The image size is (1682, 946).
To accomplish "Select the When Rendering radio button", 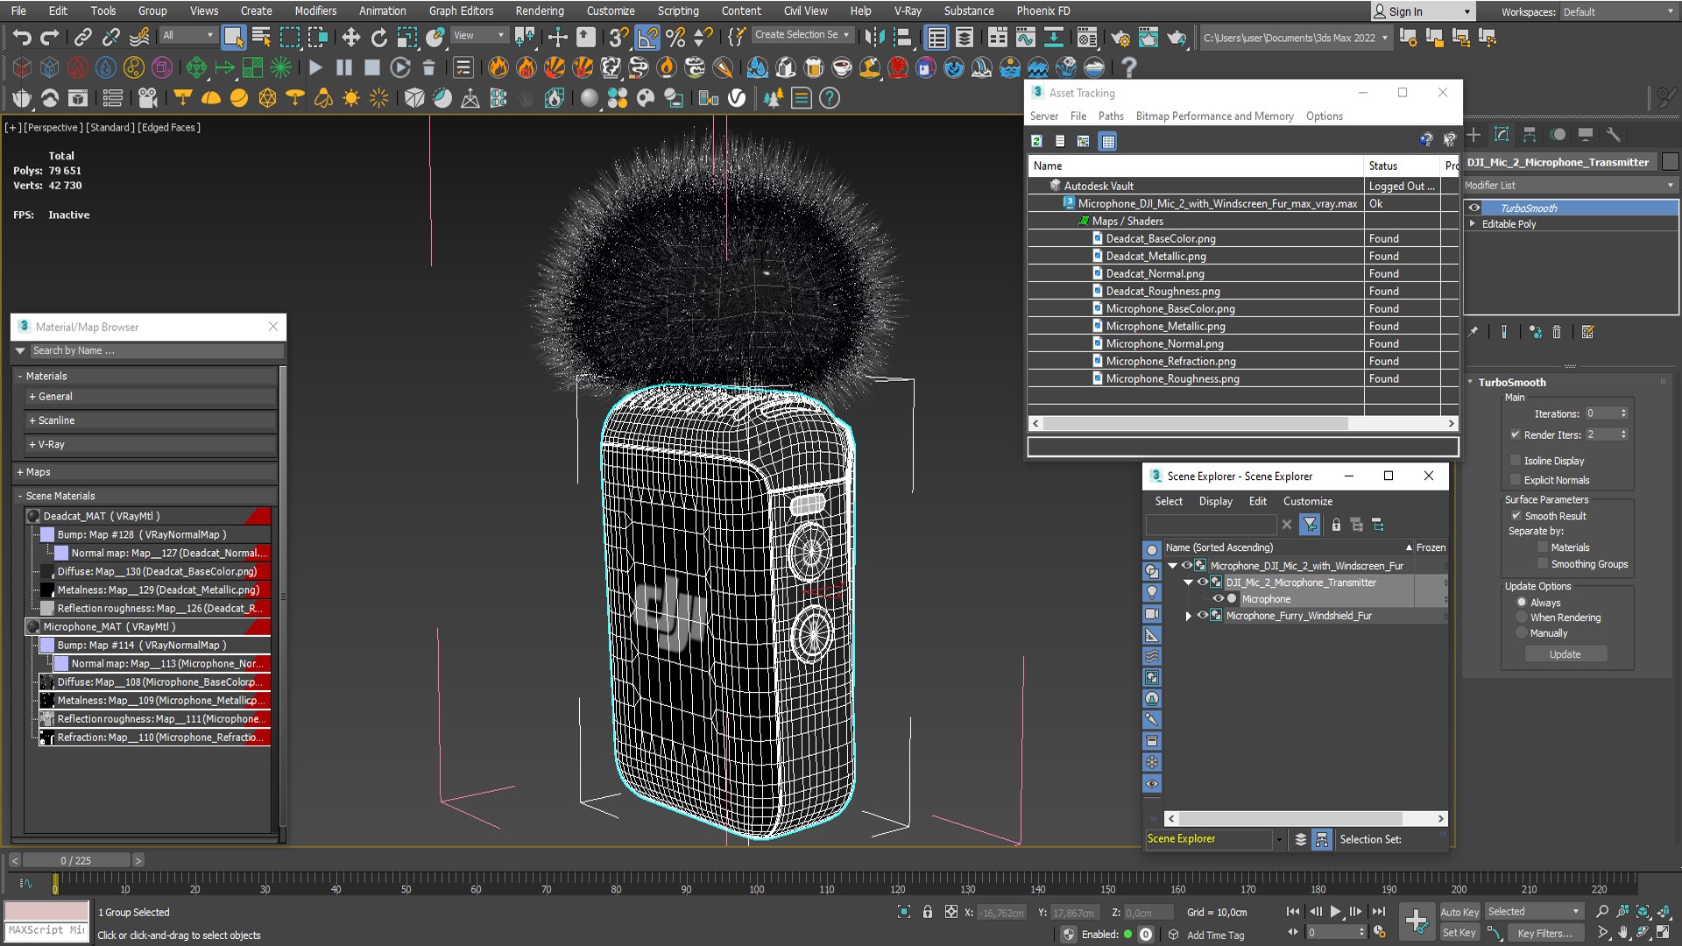I will tap(1522, 618).
